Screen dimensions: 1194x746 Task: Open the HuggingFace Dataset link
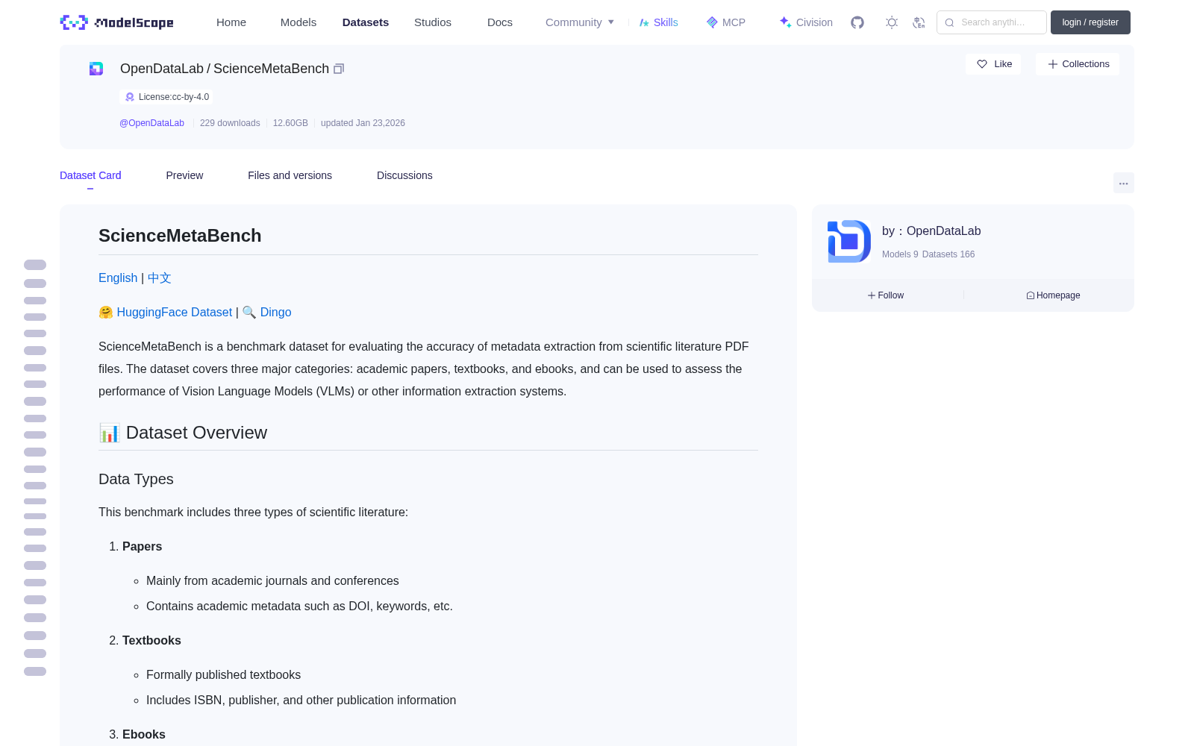pyautogui.click(x=174, y=312)
